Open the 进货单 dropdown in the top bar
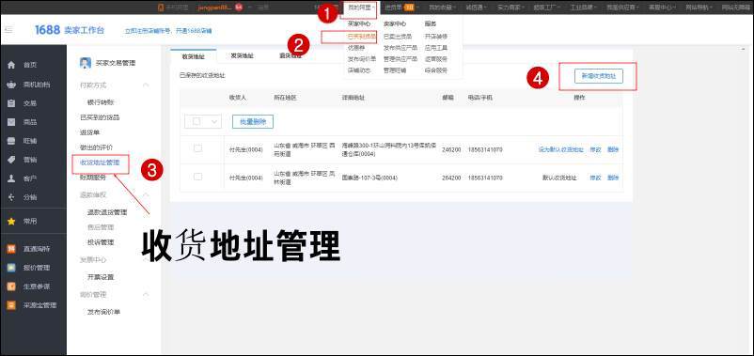This screenshot has width=754, height=356. click(x=402, y=8)
